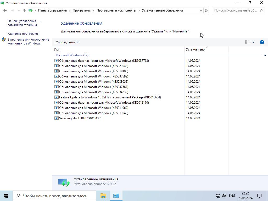Screen dimensions: 268x201
Task: Open the Упорядочить dropdown menu
Action: coord(67,42)
